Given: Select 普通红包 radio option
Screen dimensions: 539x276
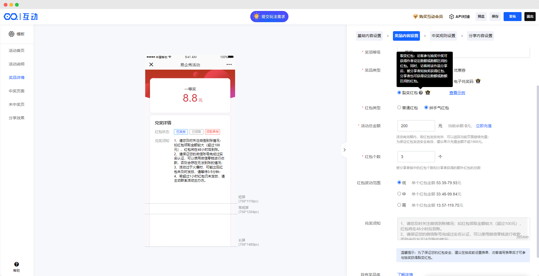Looking at the screenshot, I should click(399, 108).
